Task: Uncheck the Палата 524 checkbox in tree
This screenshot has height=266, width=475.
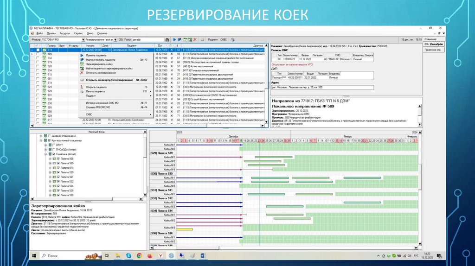Action: tap(58, 186)
